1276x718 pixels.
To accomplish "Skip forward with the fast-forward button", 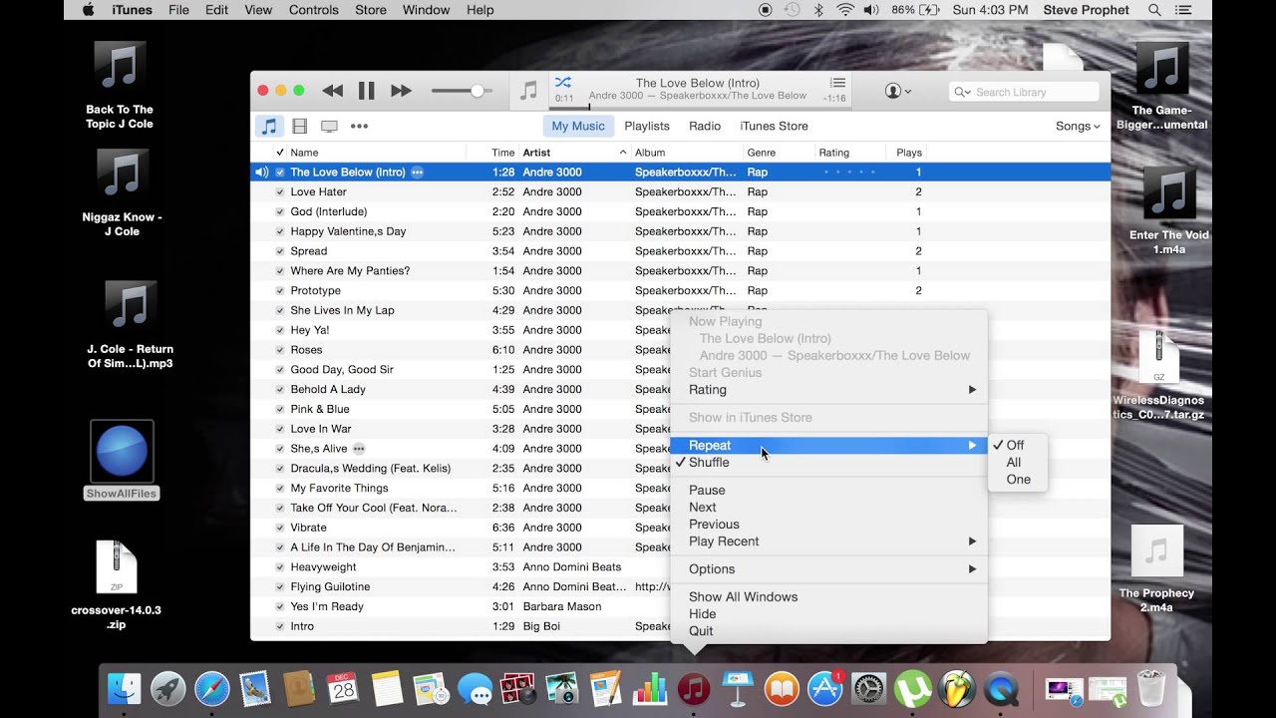I will click(x=401, y=91).
